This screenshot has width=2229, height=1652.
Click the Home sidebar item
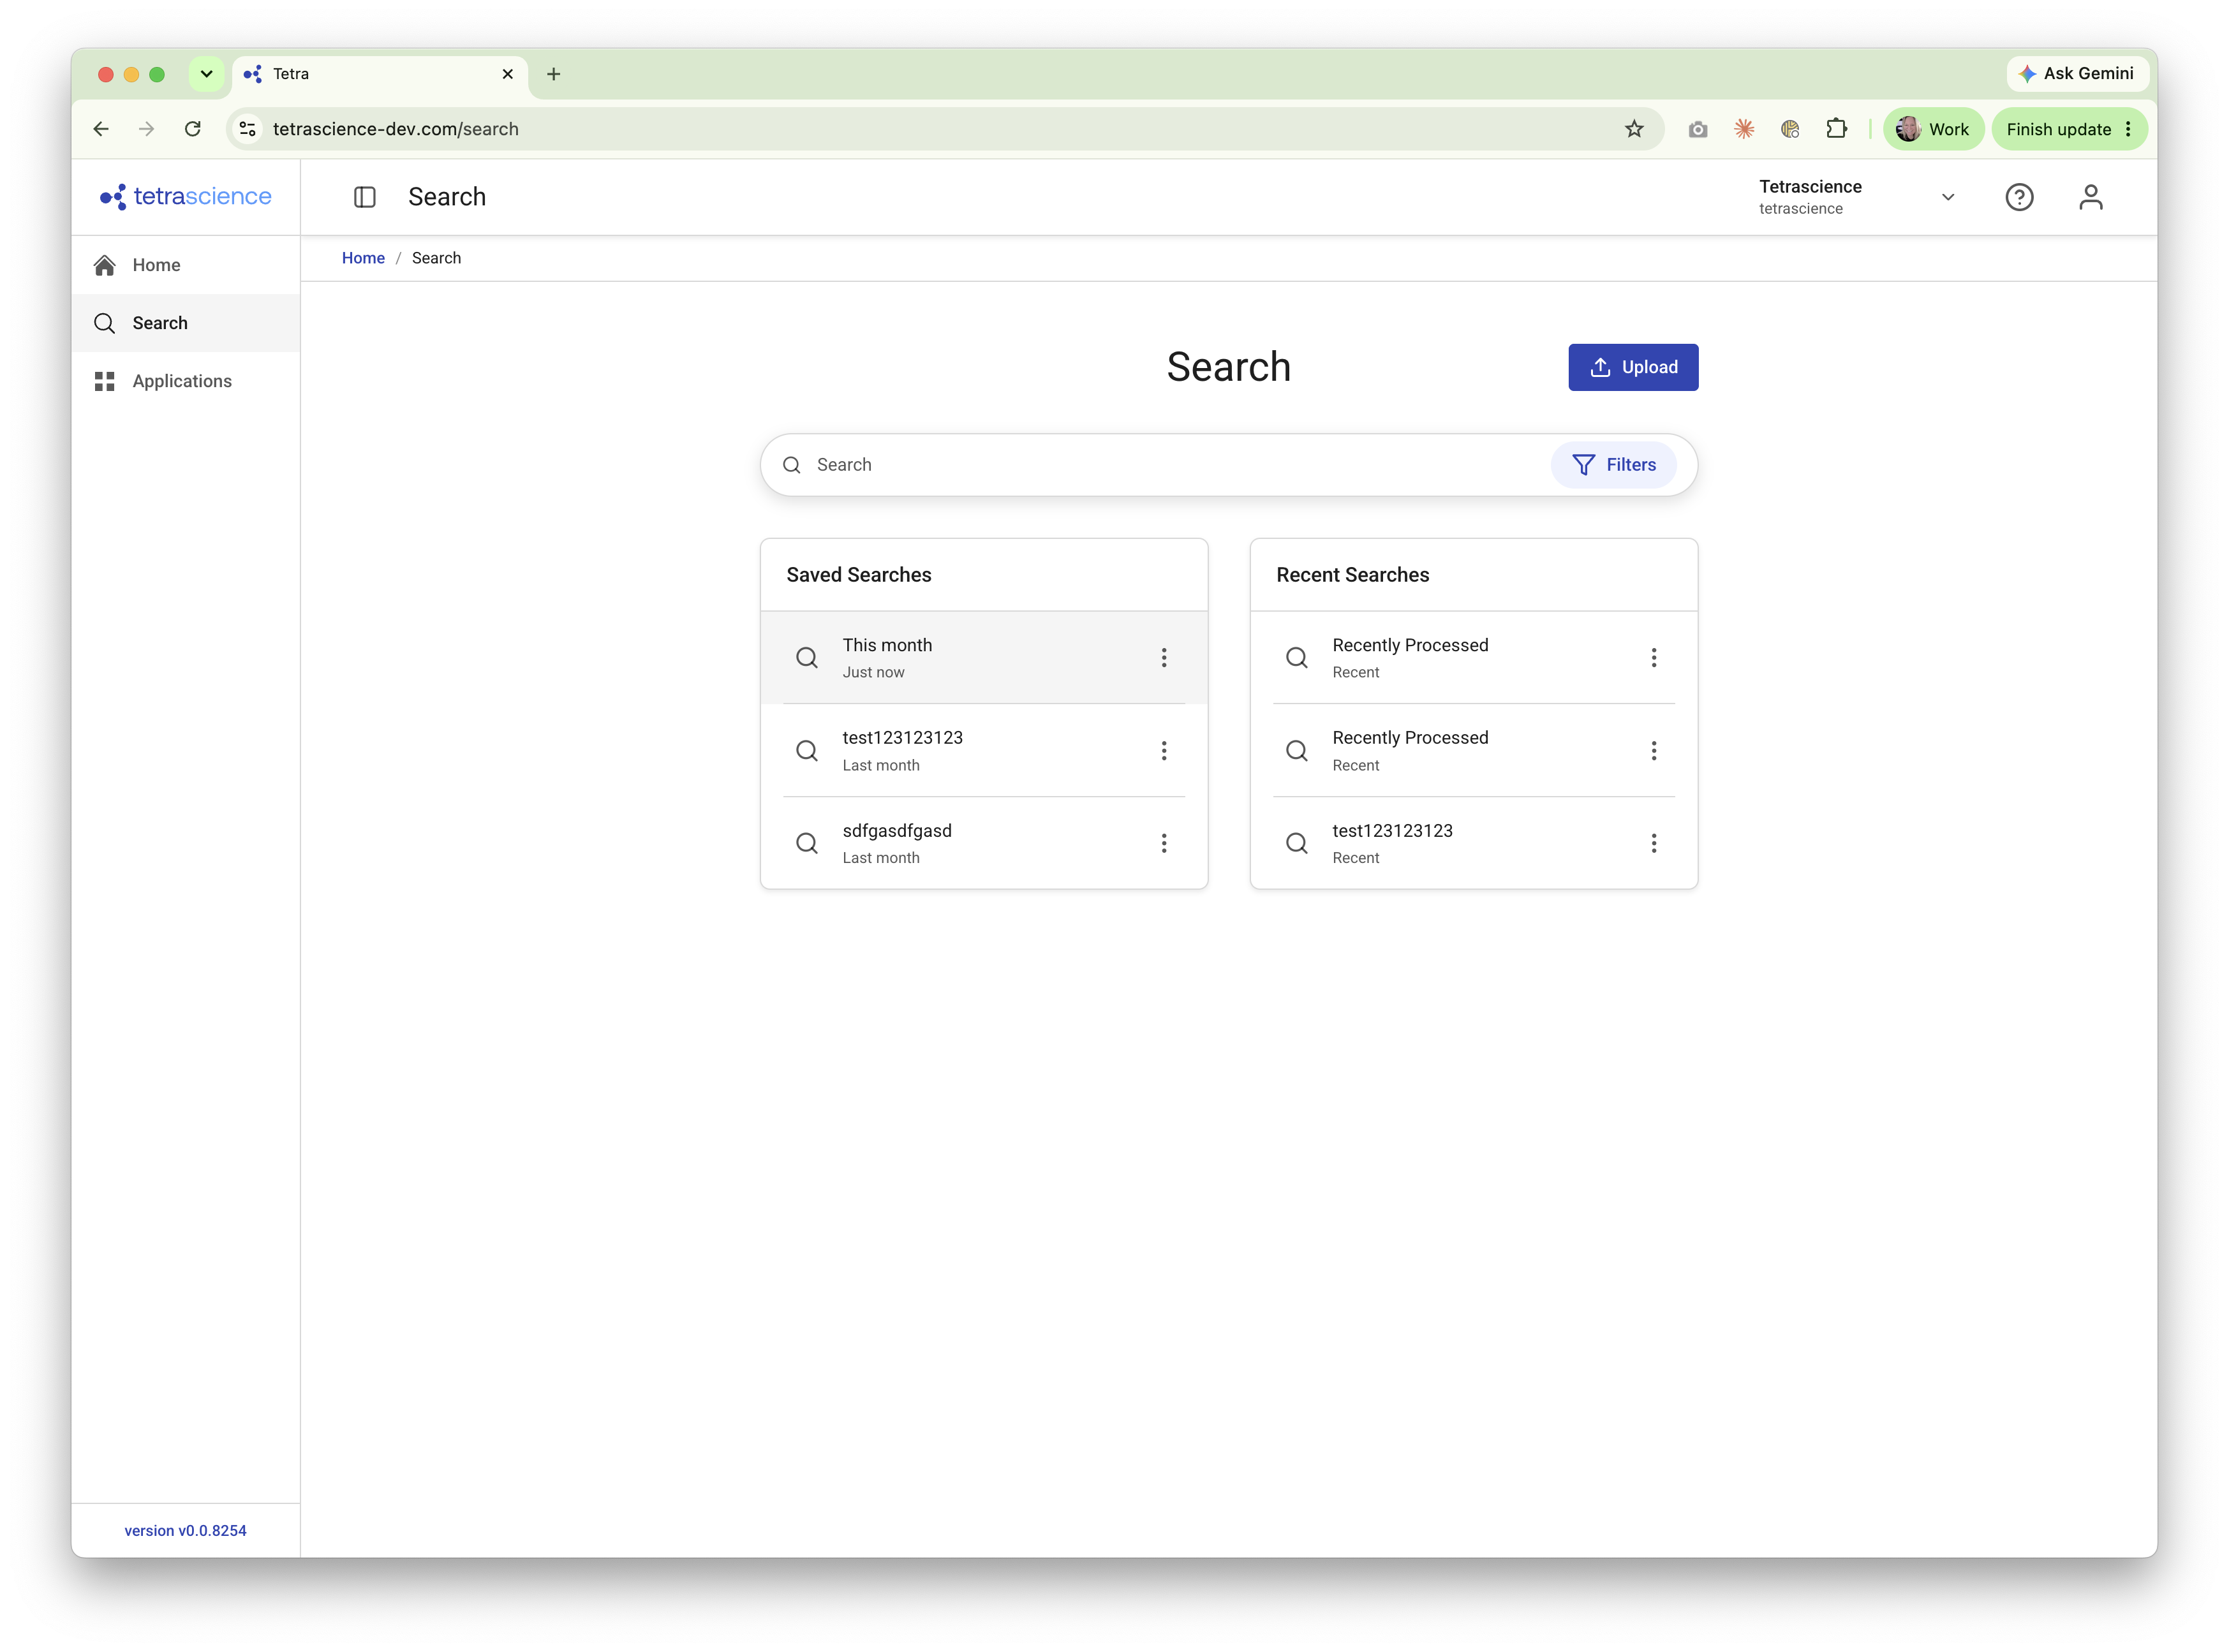pos(185,265)
